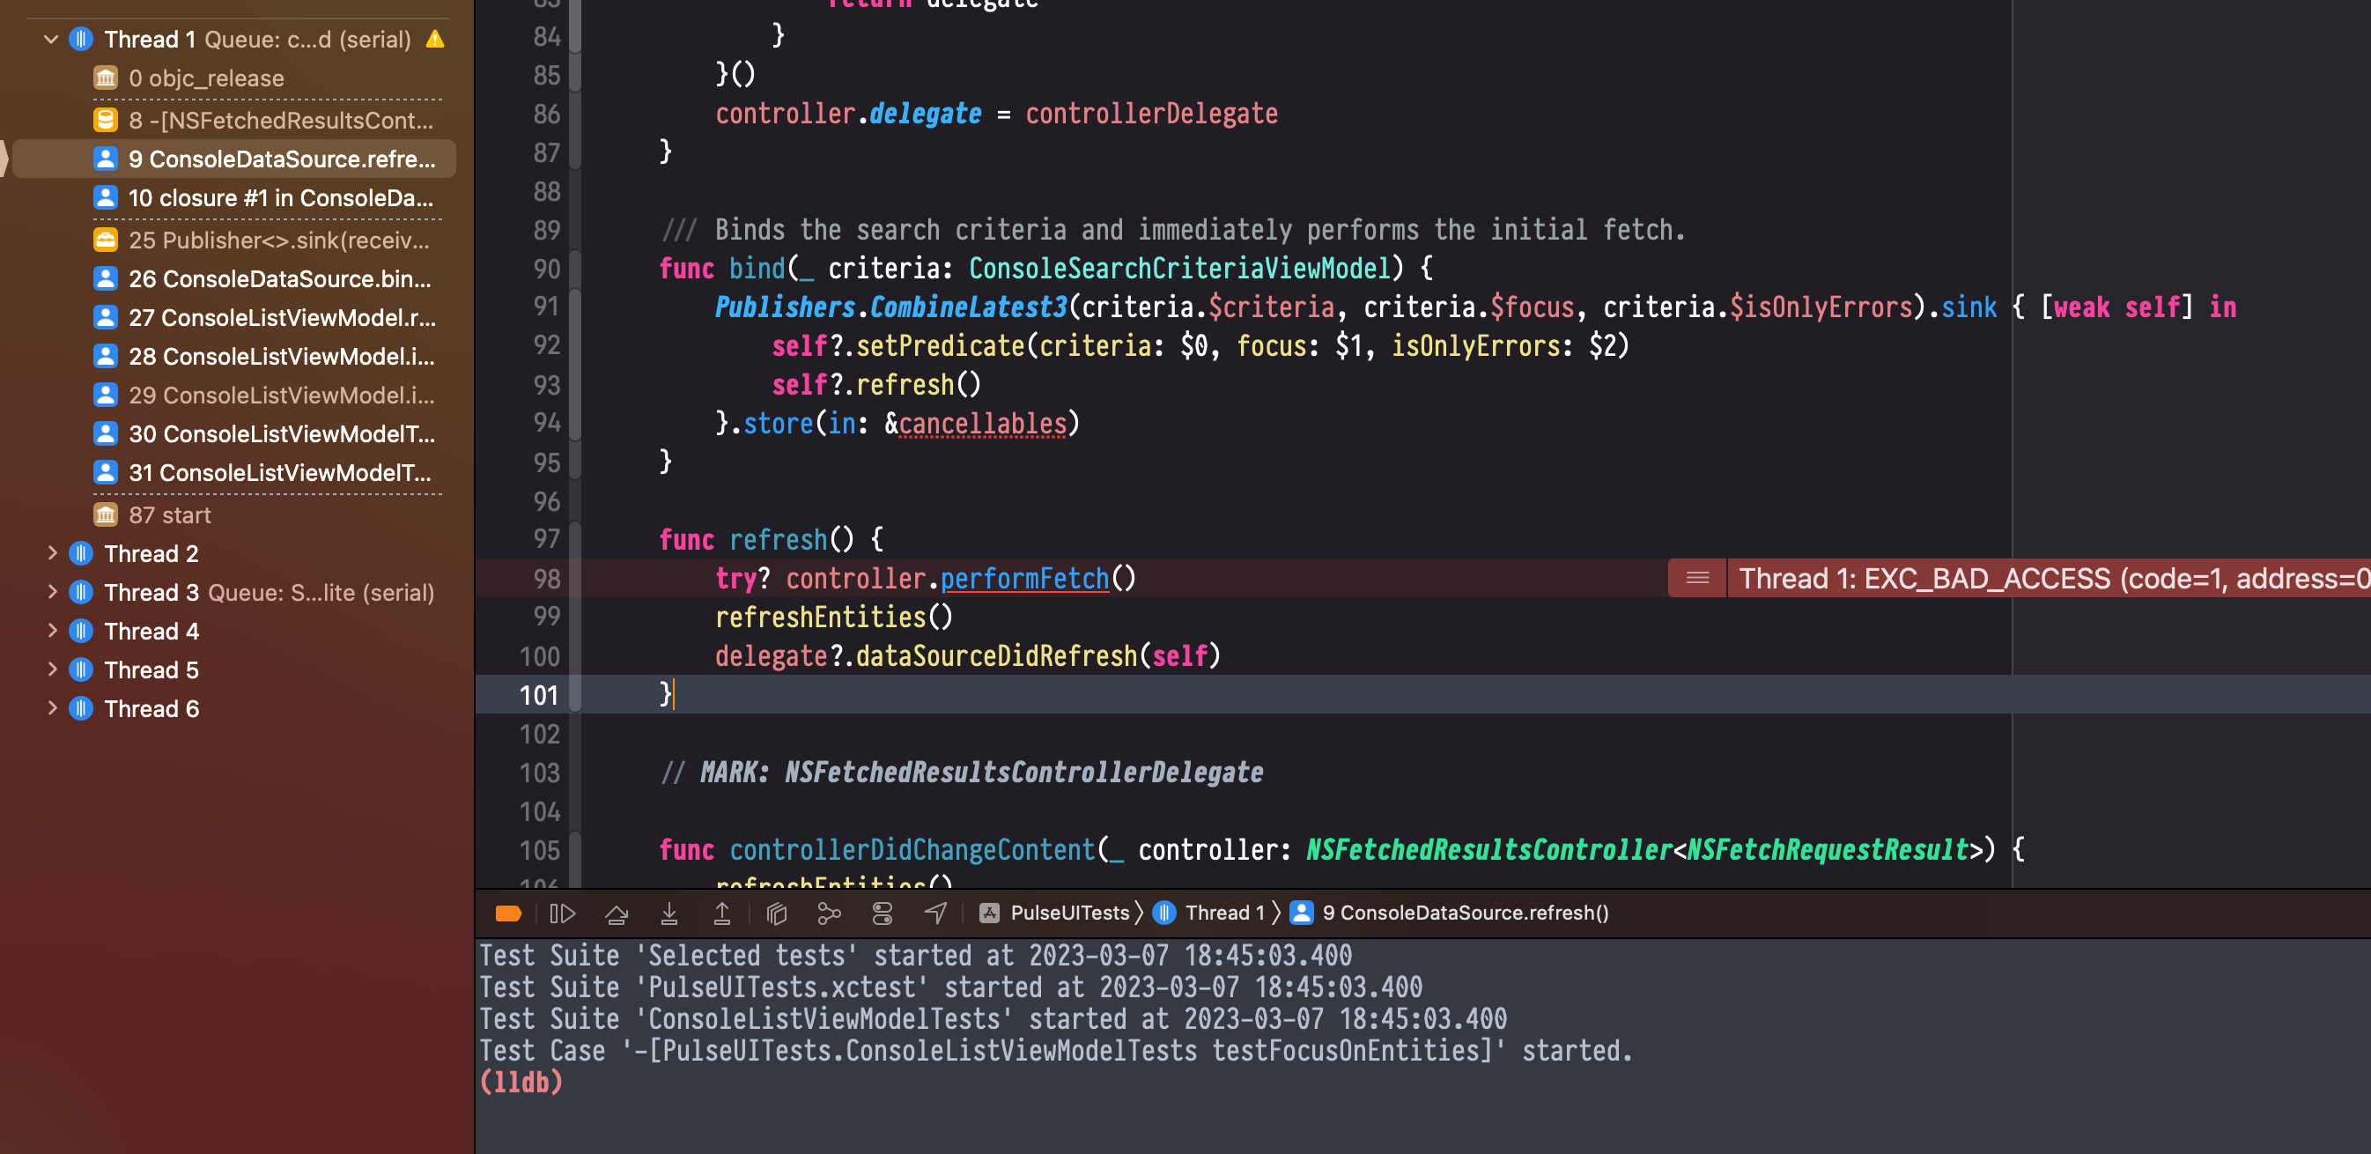This screenshot has width=2371, height=1154.
Task: Click the PulseUITests app icon in the jump bar
Action: (987, 912)
